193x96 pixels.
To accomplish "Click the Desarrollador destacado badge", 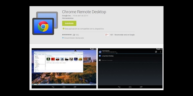I will pyautogui.click(x=73, y=38).
